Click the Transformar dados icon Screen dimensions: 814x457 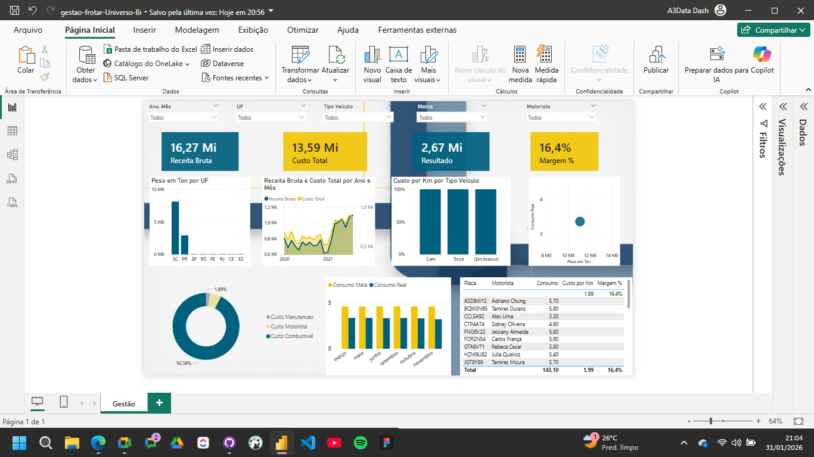300,56
